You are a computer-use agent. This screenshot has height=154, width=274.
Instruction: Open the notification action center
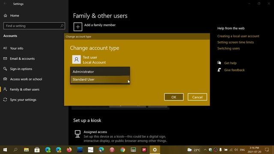point(267,150)
